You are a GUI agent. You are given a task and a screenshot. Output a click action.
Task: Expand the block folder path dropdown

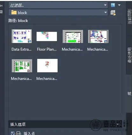pos(106,12)
